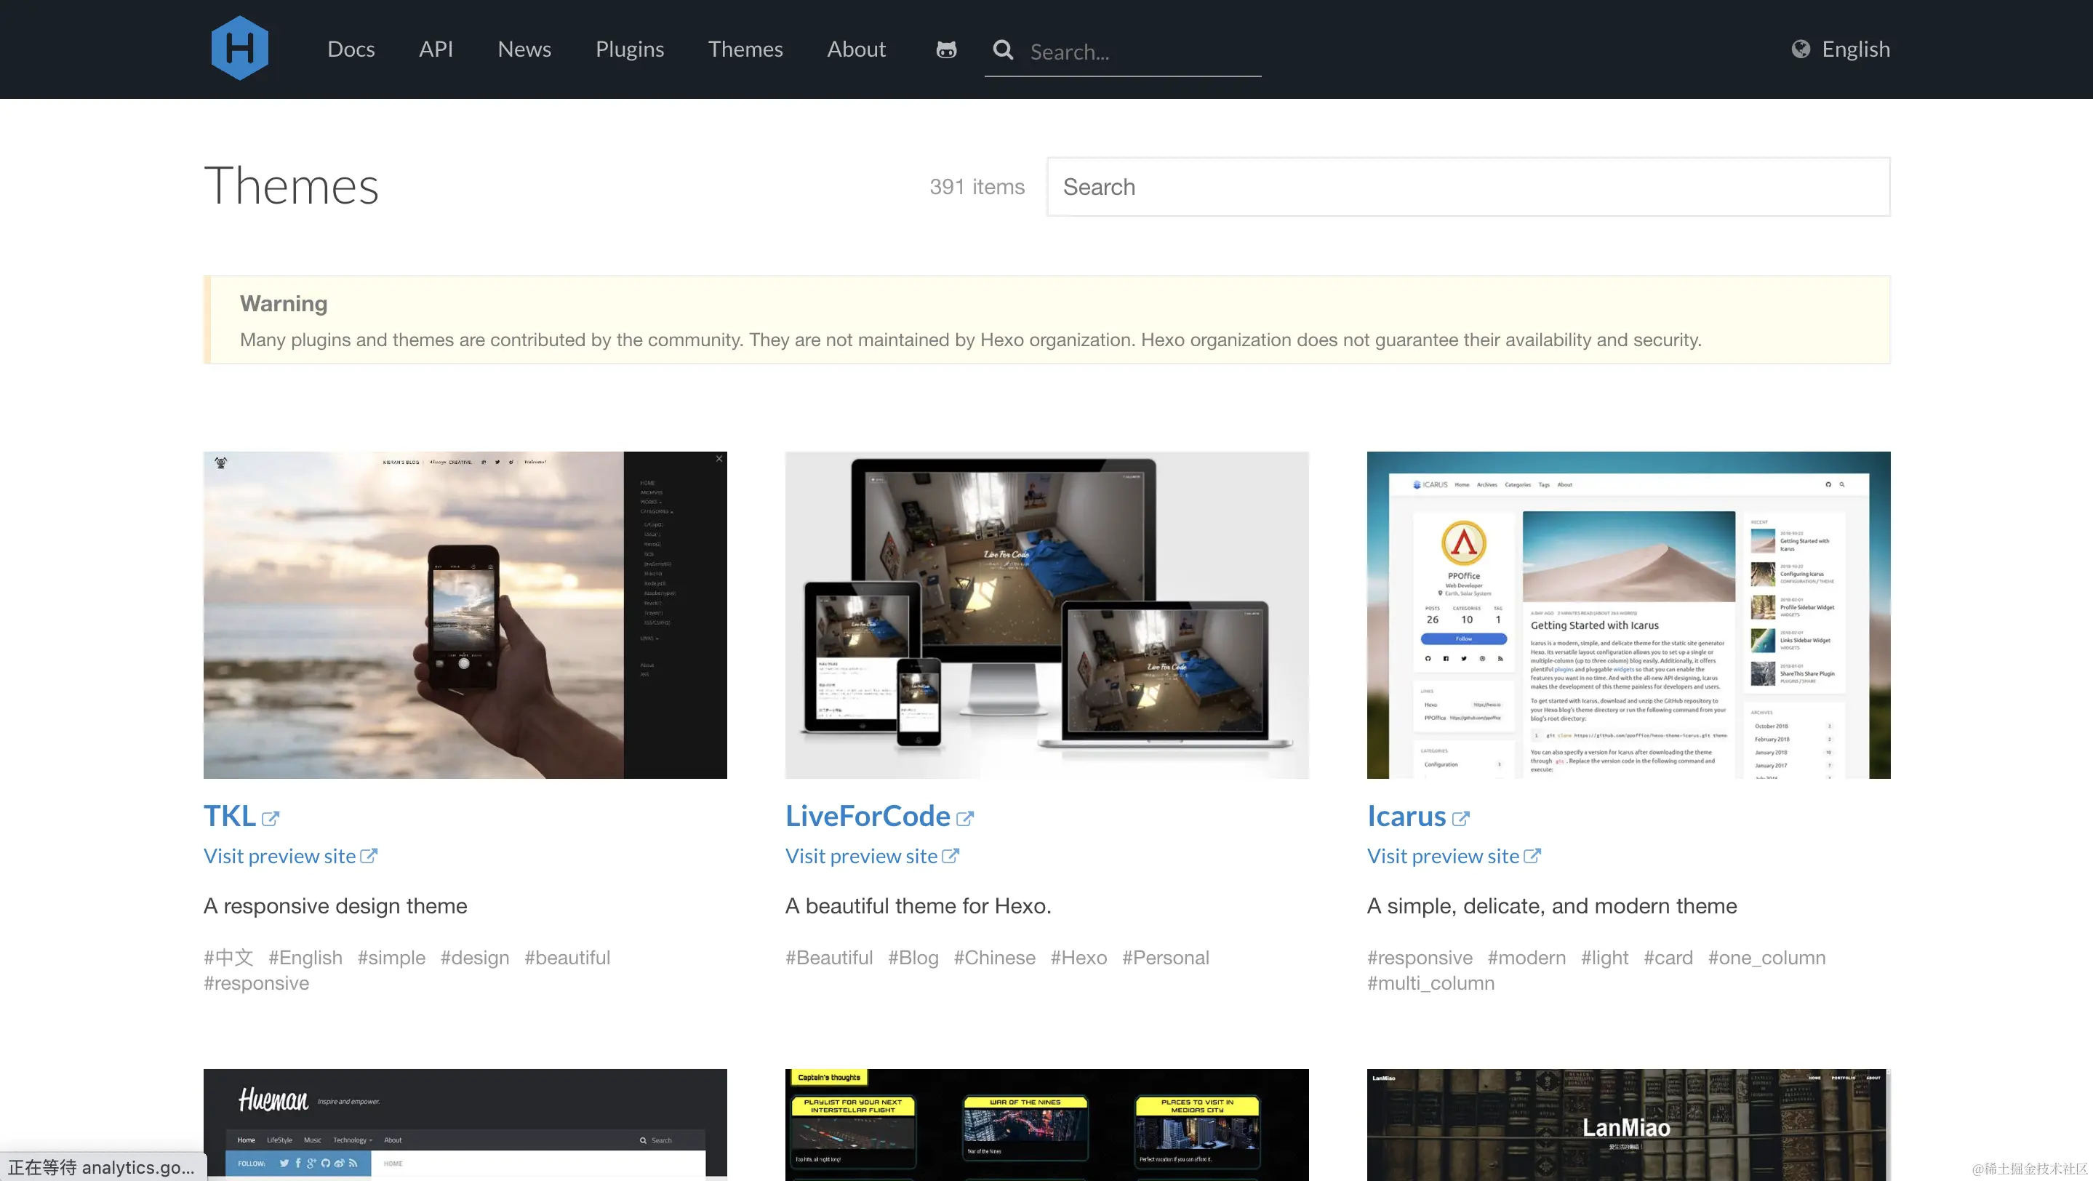Click the #responsive tag under TKL
2093x1181 pixels.
[256, 982]
